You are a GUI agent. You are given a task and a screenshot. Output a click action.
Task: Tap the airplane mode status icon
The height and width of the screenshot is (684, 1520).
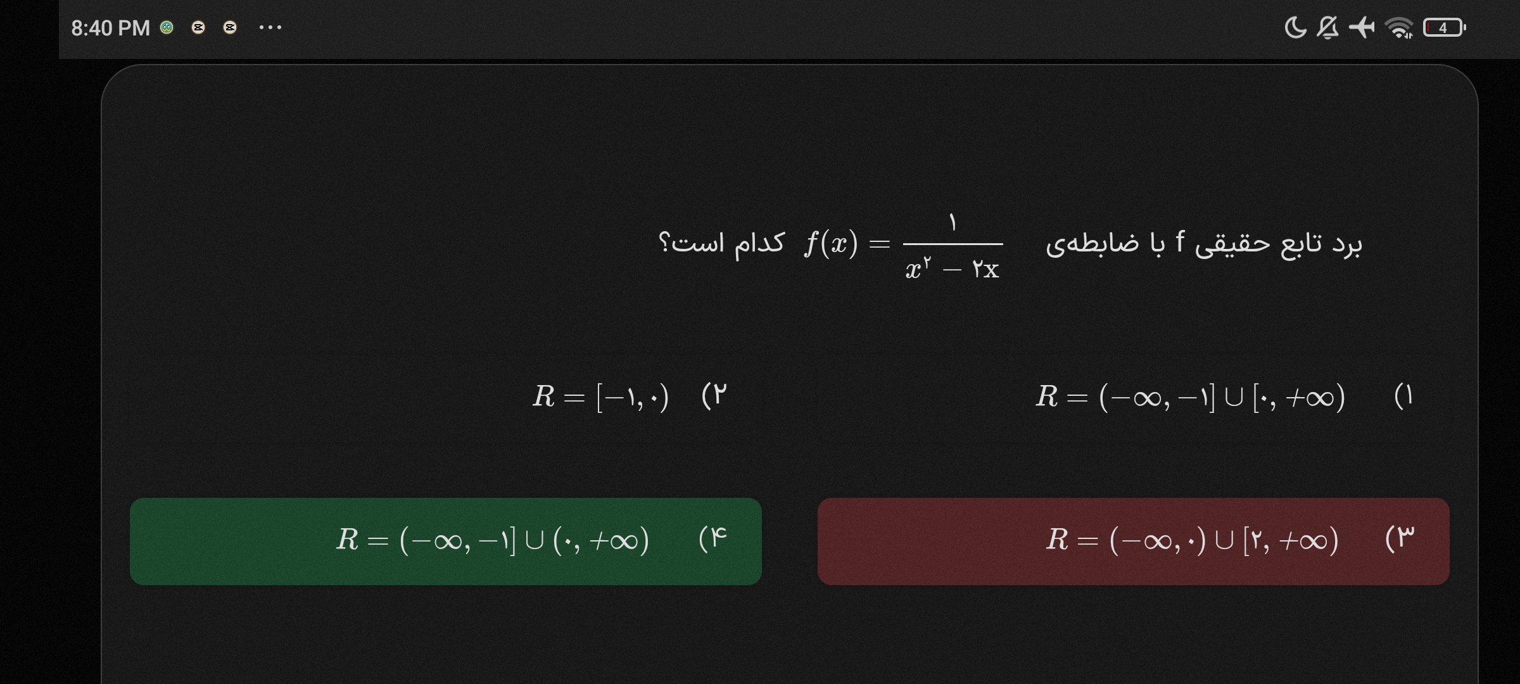[1362, 28]
